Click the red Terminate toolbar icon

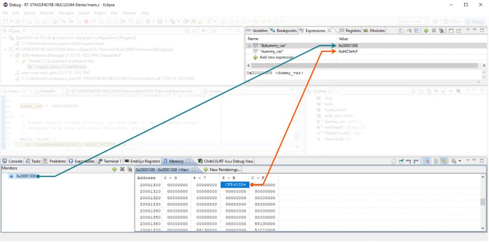pos(86,21)
